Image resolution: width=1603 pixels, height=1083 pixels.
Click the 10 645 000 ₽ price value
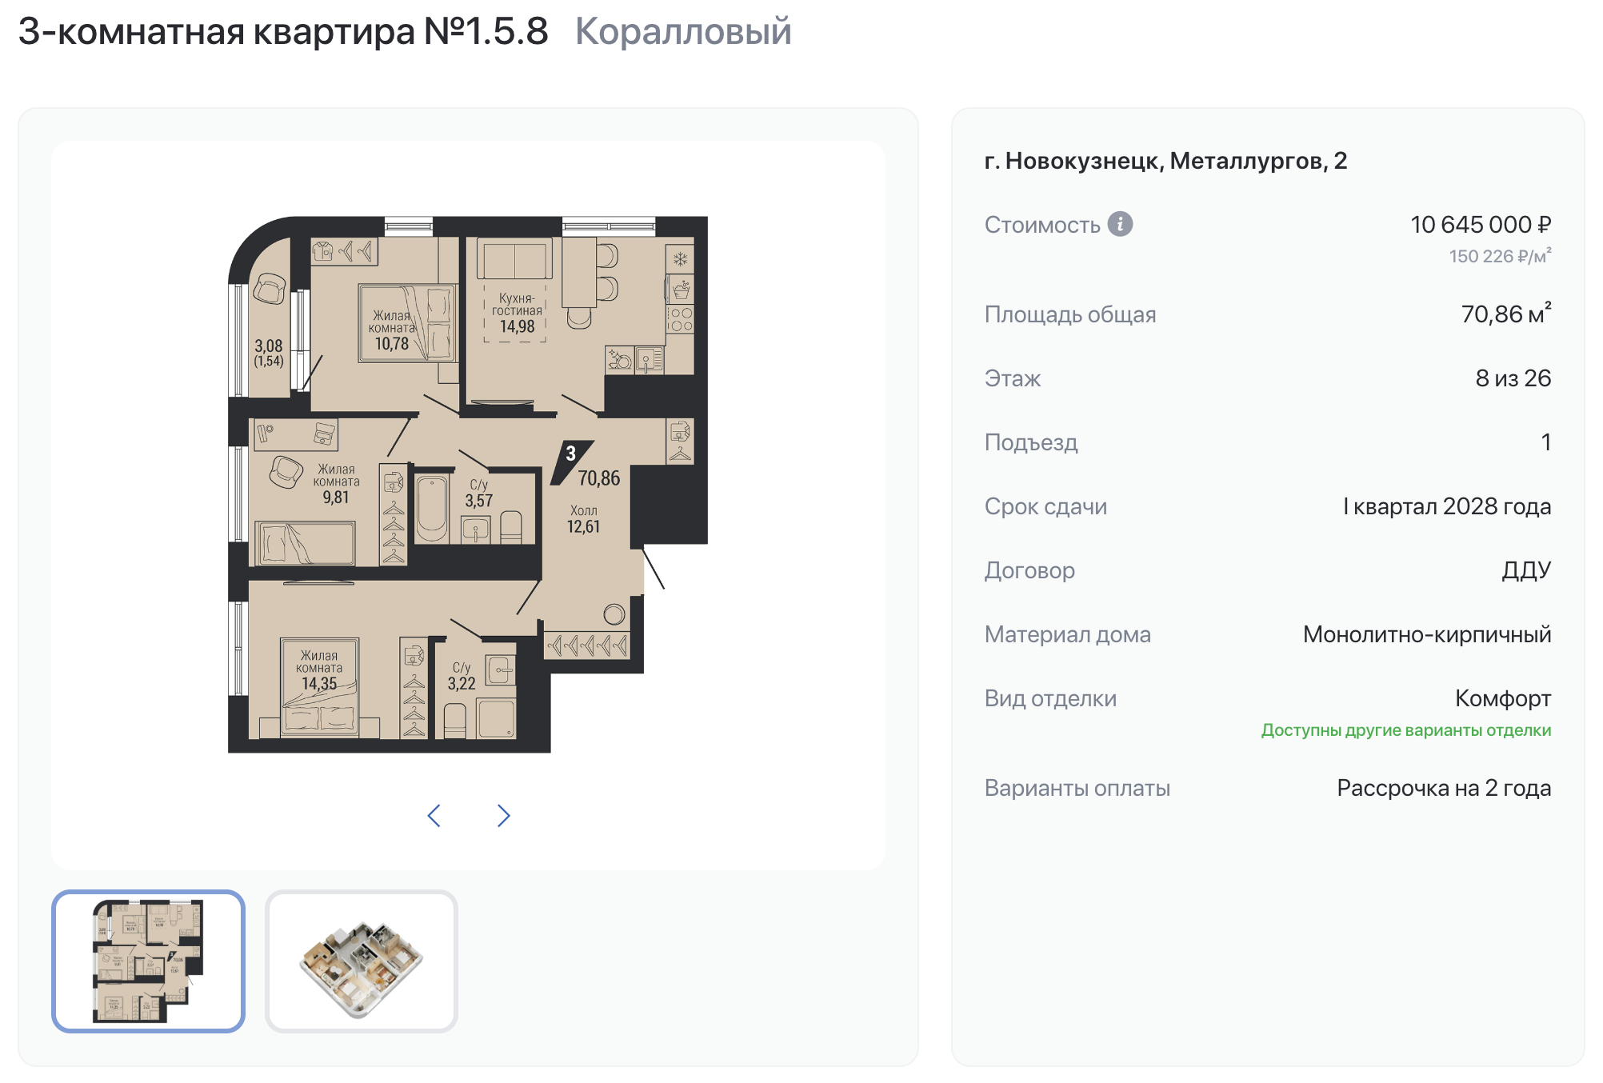point(1481,225)
